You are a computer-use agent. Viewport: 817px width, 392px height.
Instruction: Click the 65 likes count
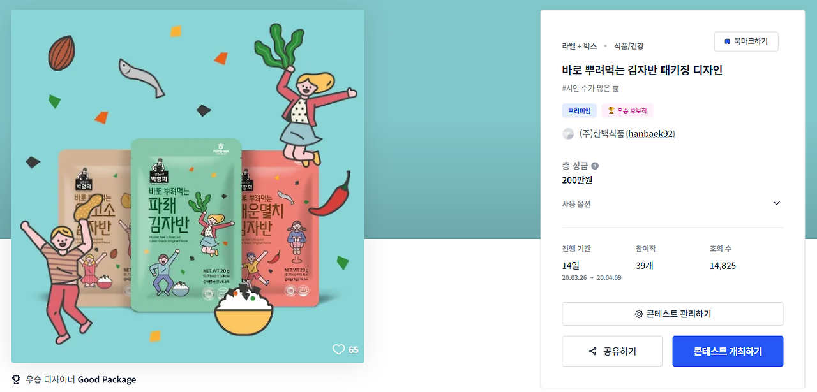[354, 350]
